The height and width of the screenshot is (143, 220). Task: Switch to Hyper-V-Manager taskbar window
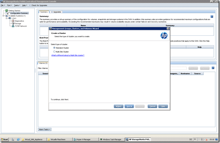(86, 139)
